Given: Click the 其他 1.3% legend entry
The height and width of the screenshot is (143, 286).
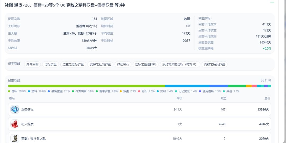Looking at the screenshot, I should (231, 91).
